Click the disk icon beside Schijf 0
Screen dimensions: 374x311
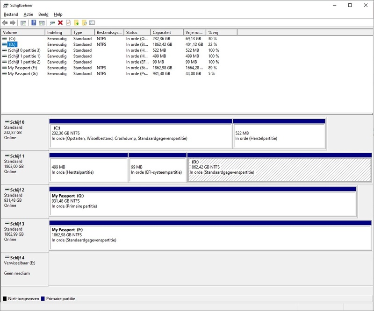click(7, 121)
